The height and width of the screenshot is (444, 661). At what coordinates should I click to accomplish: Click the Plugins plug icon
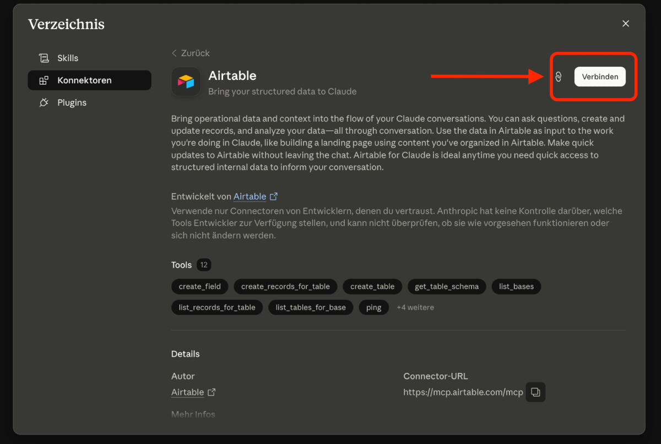pyautogui.click(x=44, y=102)
